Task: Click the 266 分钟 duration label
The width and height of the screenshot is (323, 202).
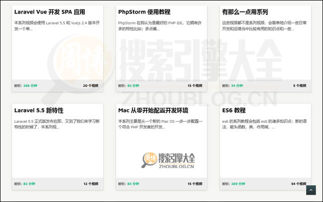Action: 30,86
